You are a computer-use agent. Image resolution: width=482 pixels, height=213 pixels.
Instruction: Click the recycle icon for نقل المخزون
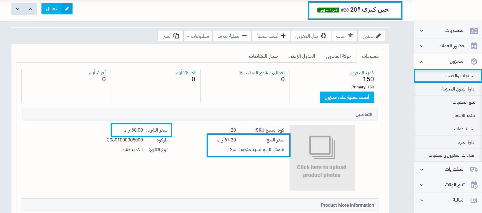pos(323,36)
